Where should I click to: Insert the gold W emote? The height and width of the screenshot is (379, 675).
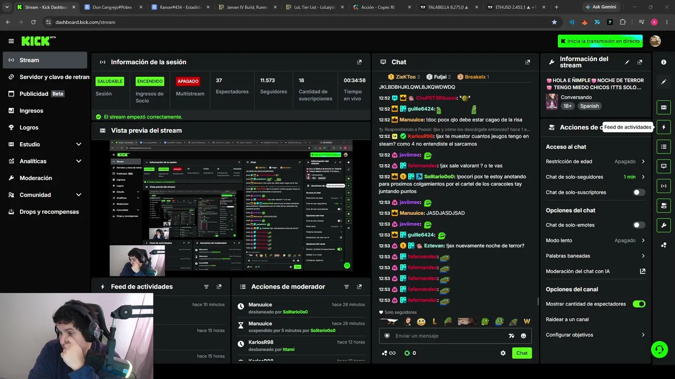click(x=526, y=321)
